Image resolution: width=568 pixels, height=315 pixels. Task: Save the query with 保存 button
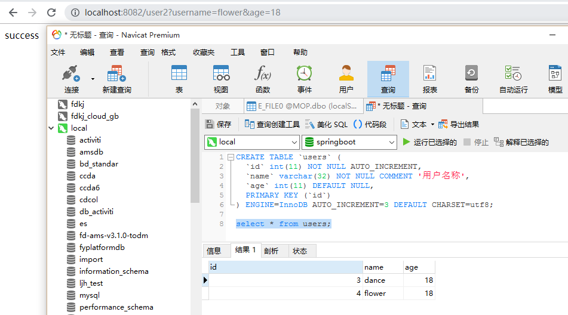(x=218, y=125)
